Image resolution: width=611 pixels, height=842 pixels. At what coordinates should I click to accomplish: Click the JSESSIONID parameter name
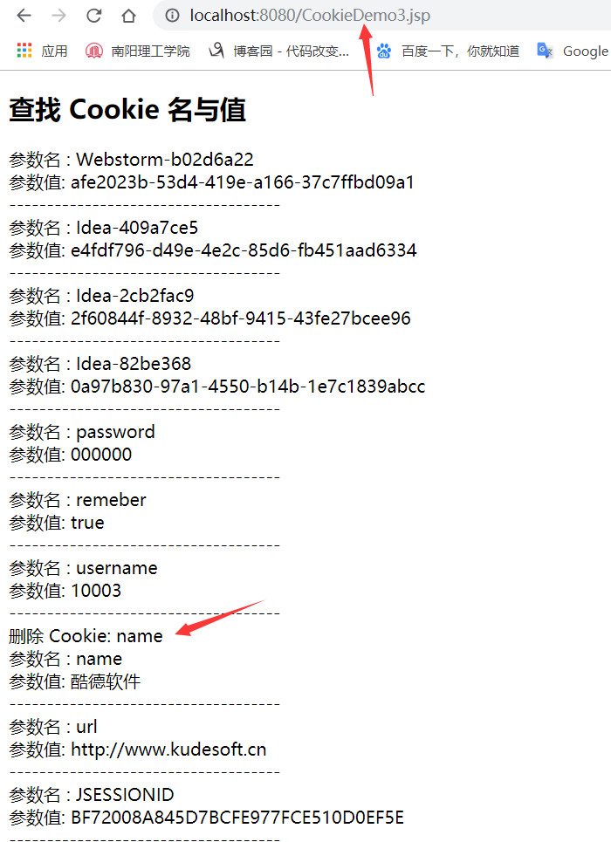click(125, 795)
